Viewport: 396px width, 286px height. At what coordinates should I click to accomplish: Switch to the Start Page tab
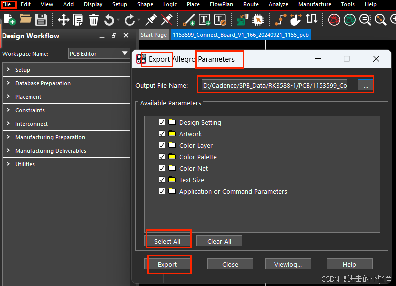[154, 35]
